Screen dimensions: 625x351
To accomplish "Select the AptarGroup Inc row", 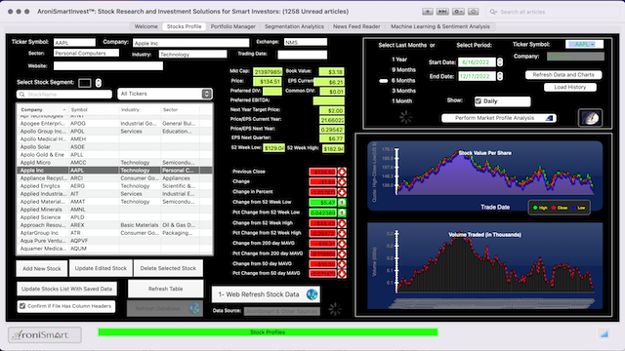I will click(114, 233).
